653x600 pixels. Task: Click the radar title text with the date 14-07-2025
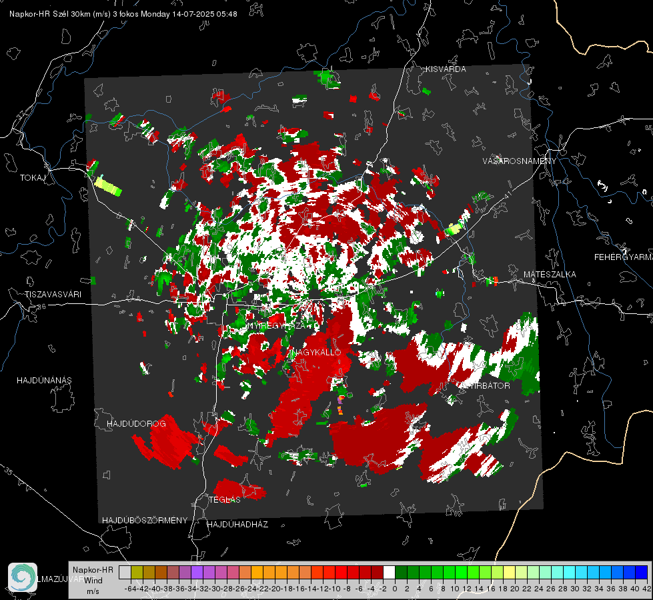coord(123,14)
